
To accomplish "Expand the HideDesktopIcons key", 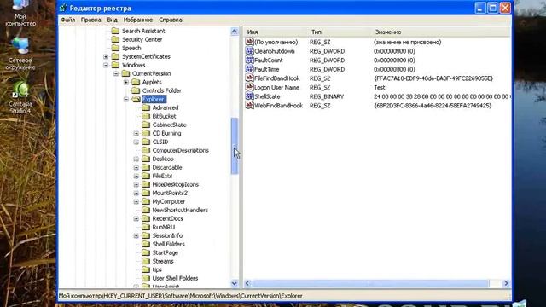I will 136,184.
